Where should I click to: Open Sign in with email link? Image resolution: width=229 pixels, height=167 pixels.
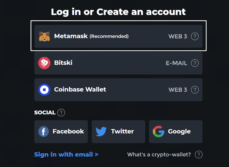[x=66, y=155]
